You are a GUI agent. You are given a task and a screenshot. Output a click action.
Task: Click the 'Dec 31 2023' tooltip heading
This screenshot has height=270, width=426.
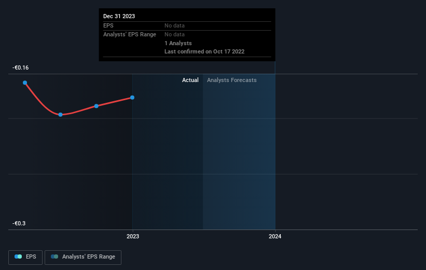(x=119, y=16)
